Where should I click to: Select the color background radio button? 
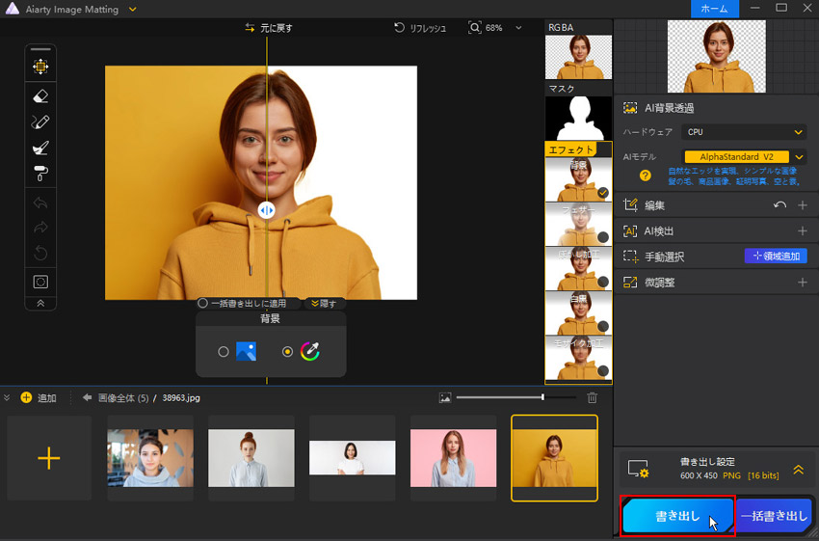[287, 352]
